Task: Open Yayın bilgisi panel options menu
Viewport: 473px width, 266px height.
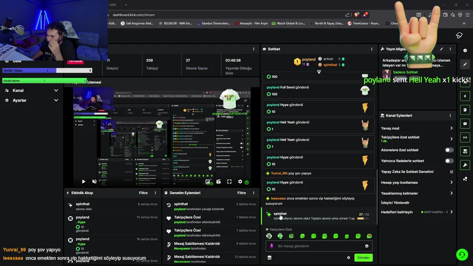Action: (x=450, y=49)
